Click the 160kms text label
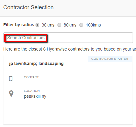 point(93,25)
